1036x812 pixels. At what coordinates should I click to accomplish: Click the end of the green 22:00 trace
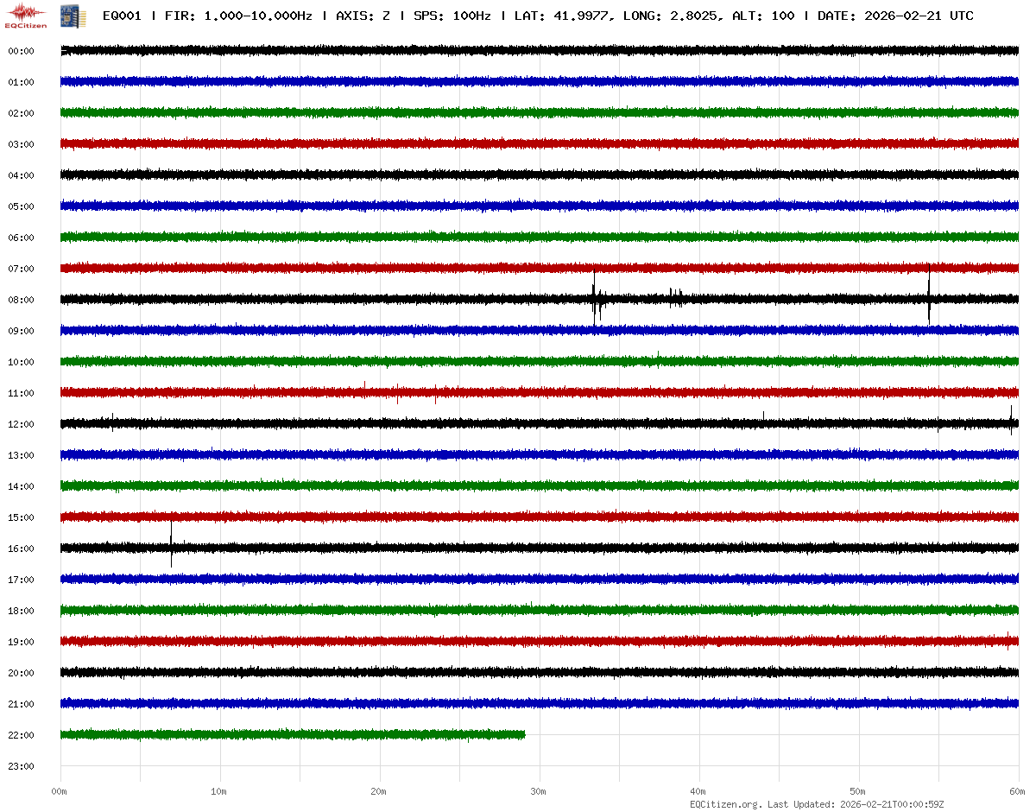[524, 734]
